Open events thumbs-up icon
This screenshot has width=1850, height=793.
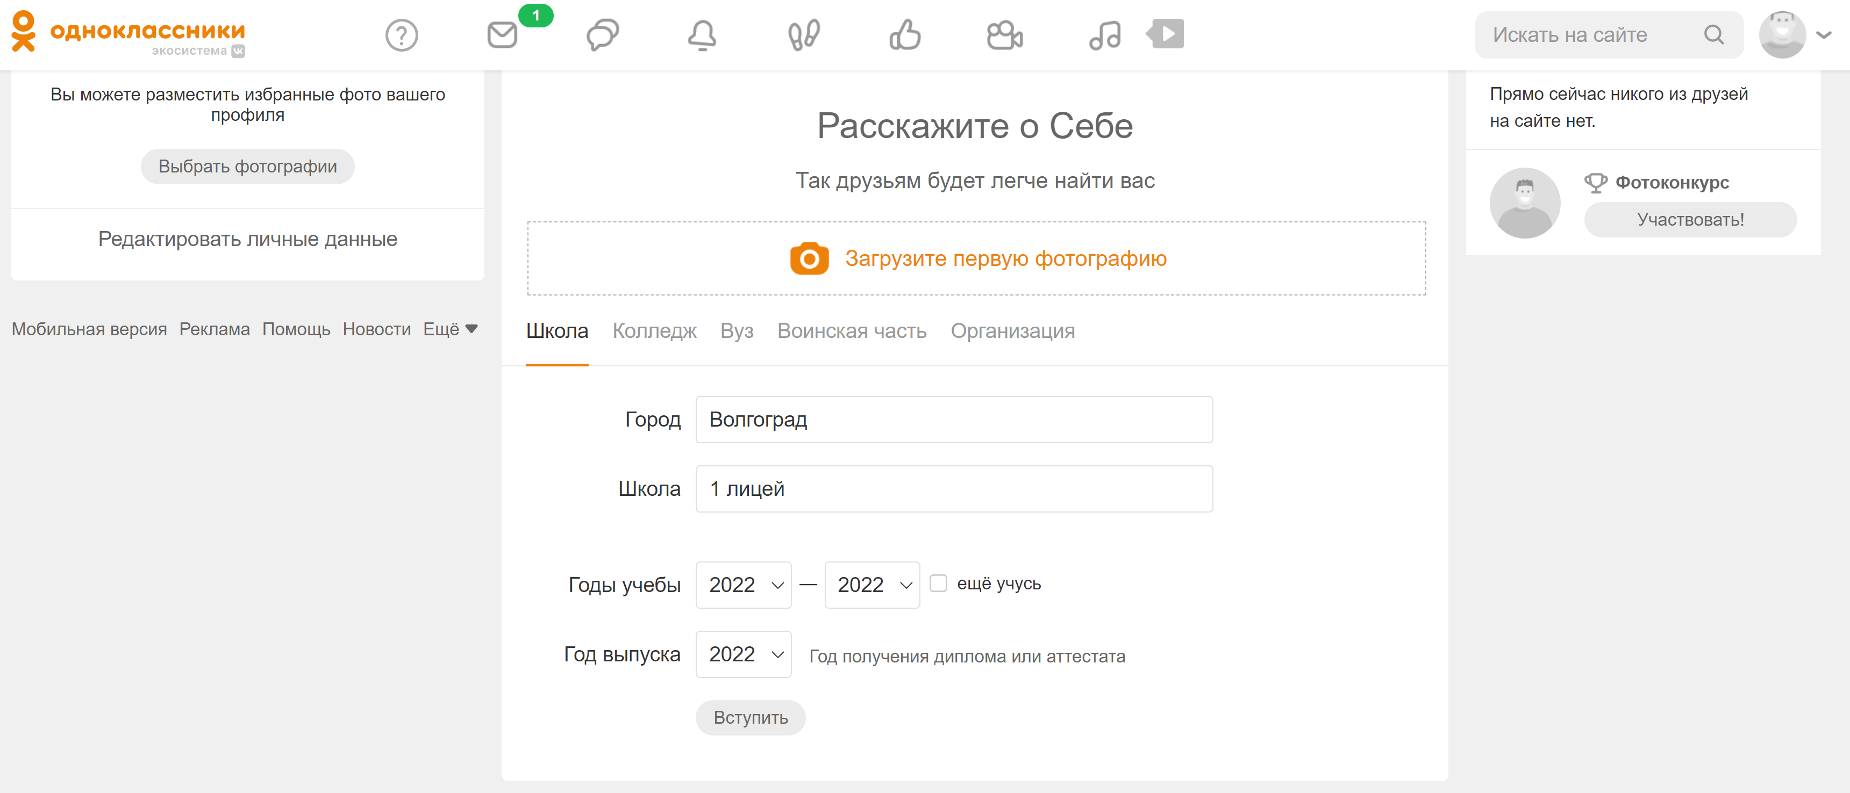click(905, 35)
